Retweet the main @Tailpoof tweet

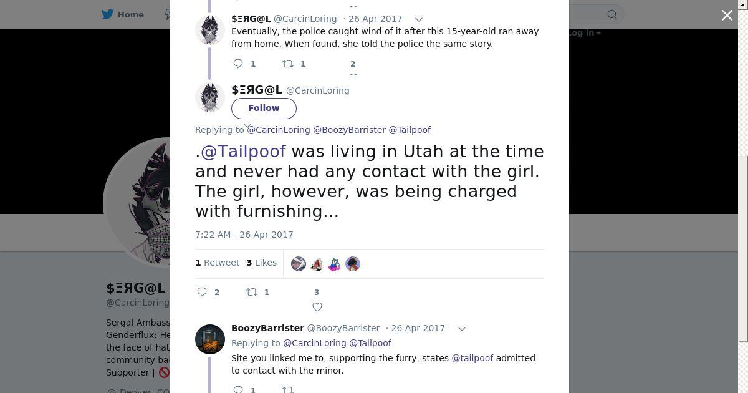(252, 292)
